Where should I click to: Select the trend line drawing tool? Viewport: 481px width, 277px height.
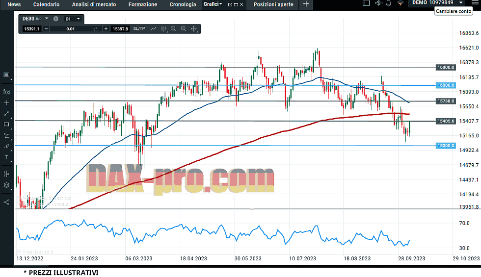point(6,113)
